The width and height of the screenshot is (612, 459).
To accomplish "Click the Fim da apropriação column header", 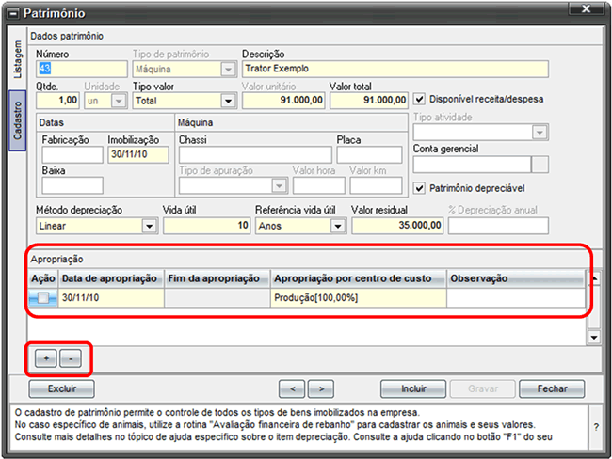I will (217, 278).
